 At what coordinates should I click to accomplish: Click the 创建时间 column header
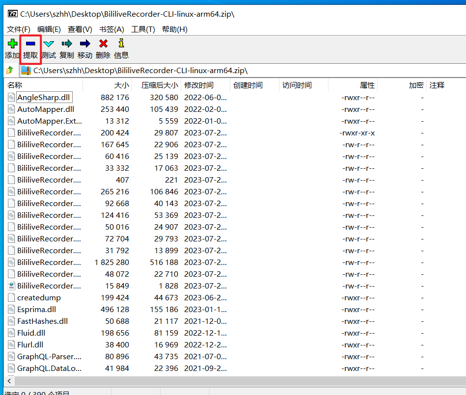(254, 85)
